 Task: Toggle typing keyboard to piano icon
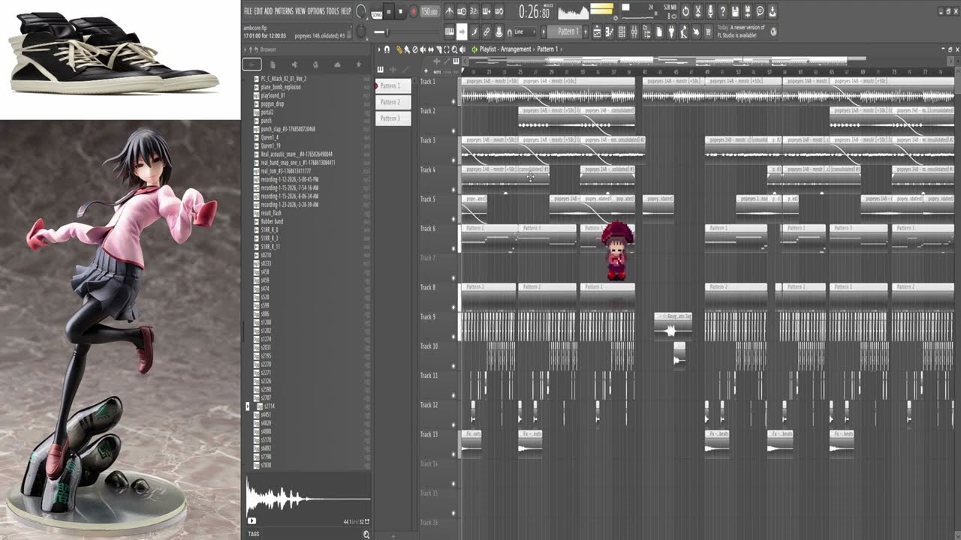[x=449, y=31]
